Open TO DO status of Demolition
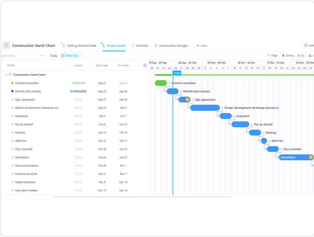This screenshot has width=314, height=237. pos(78,157)
